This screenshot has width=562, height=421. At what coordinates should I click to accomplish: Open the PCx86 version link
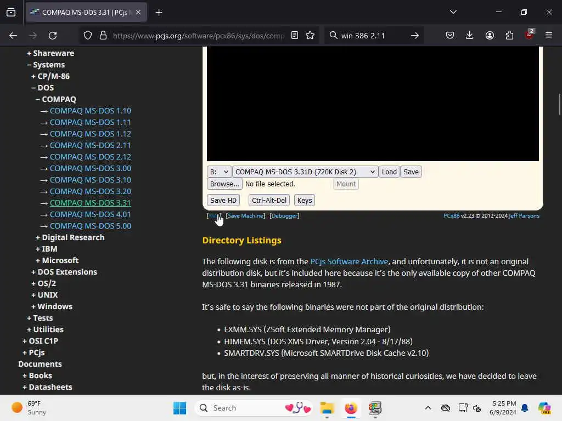[x=452, y=216]
